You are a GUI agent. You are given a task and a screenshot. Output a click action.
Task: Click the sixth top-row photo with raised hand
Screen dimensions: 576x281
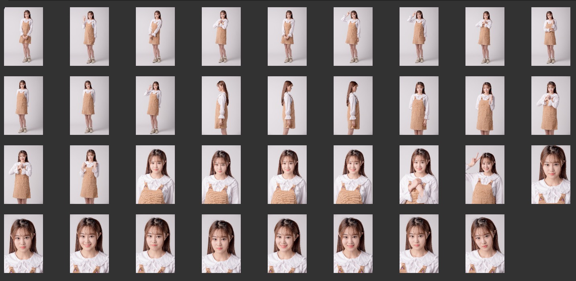tap(353, 37)
